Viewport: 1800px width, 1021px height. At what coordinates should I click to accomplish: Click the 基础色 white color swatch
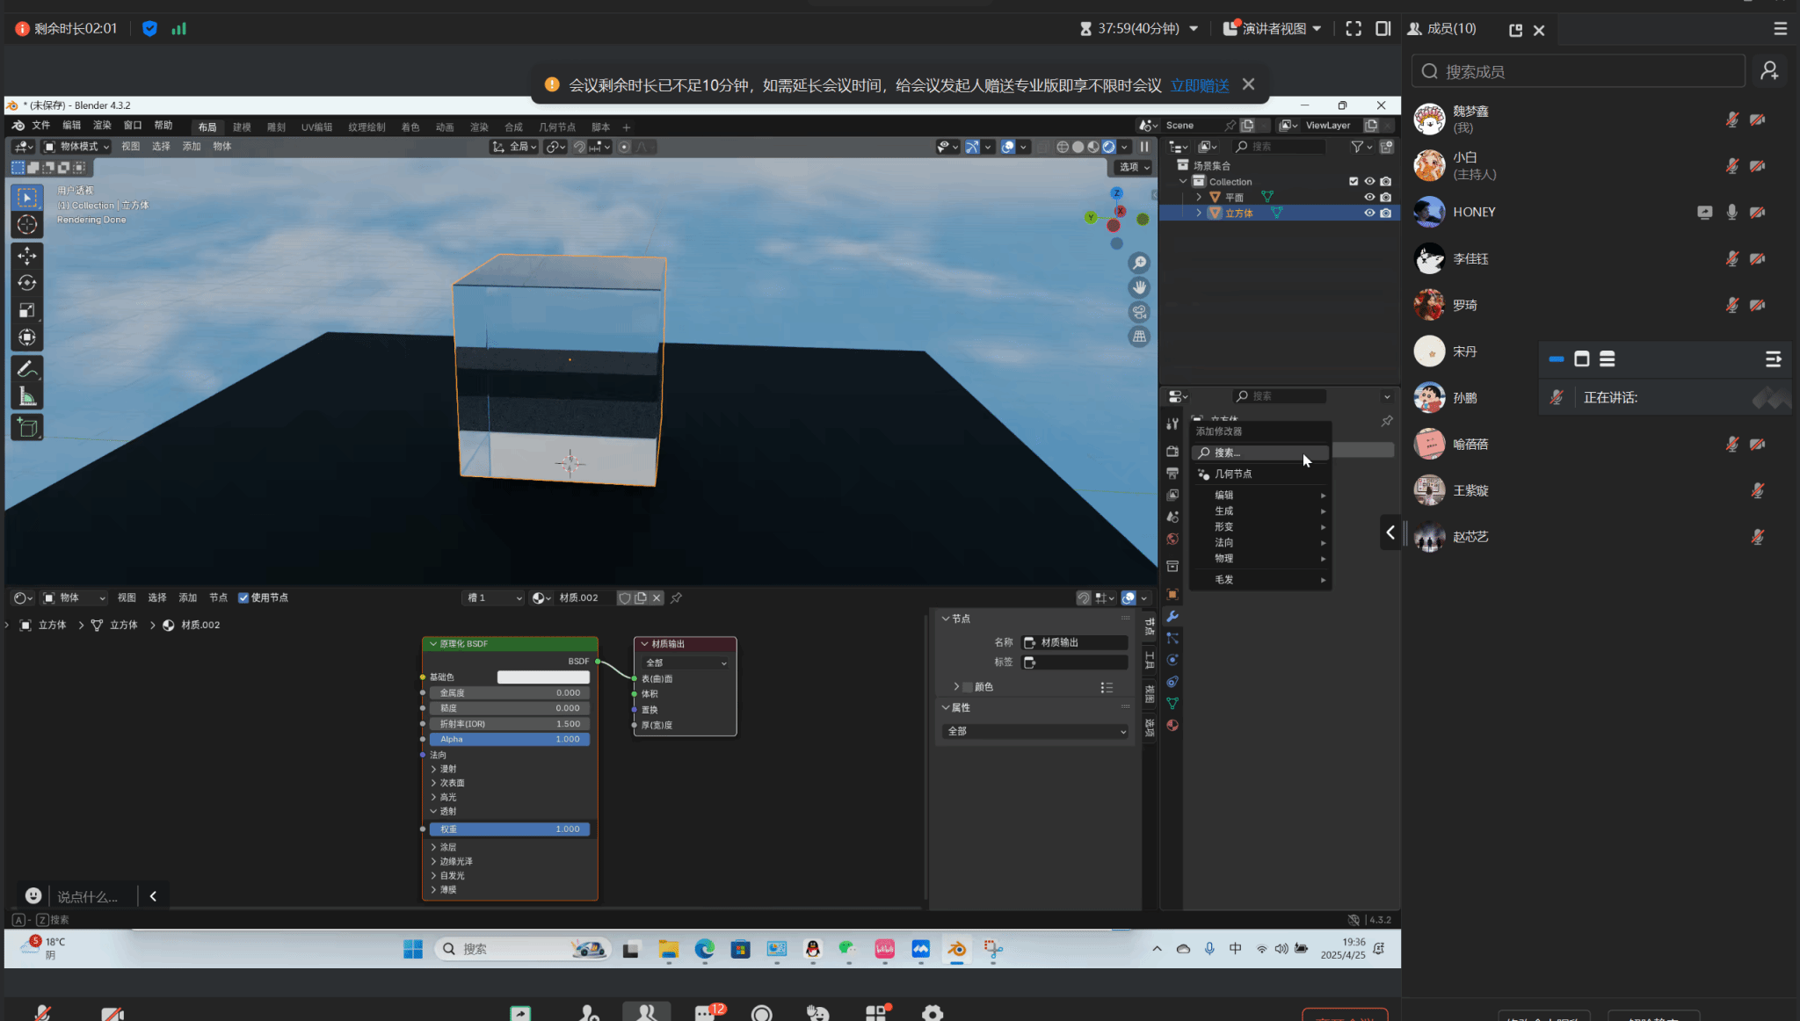tap(543, 677)
